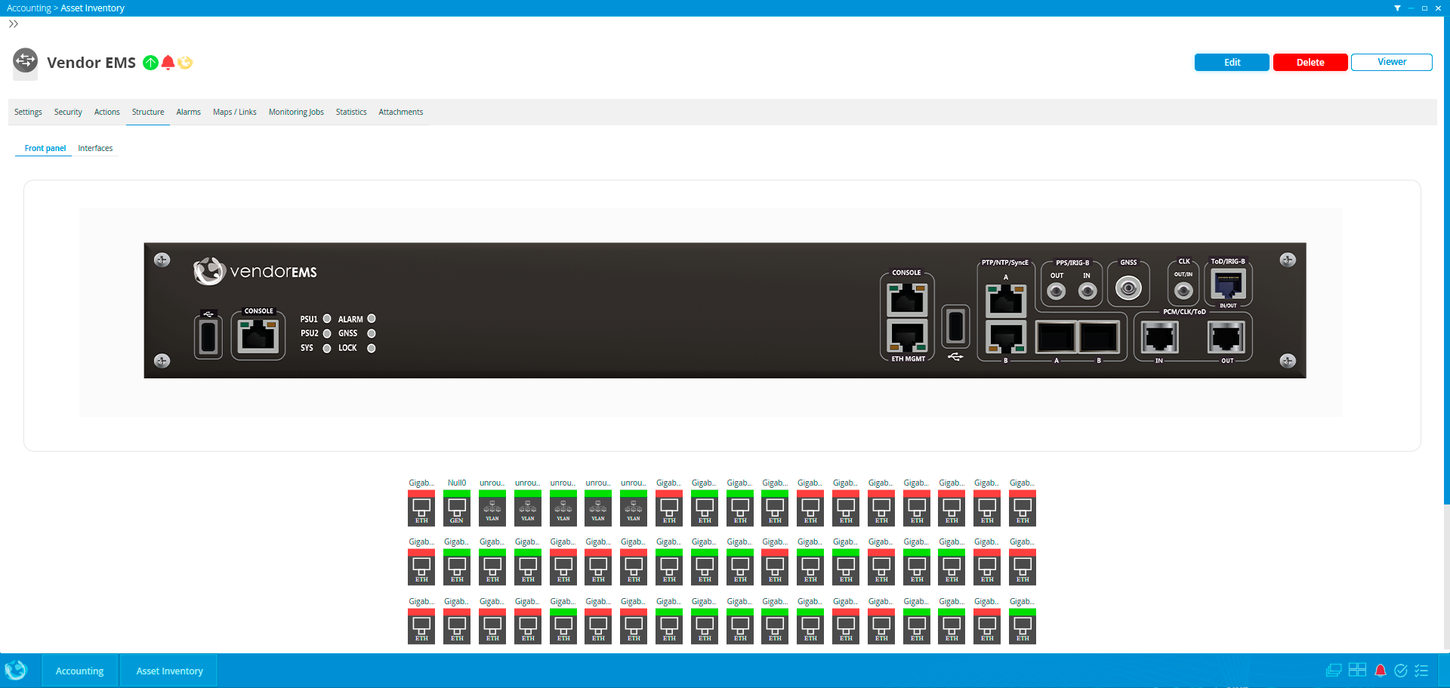The height and width of the screenshot is (688, 1450).
Task: Click the ALARM indicator LED
Action: tap(372, 319)
